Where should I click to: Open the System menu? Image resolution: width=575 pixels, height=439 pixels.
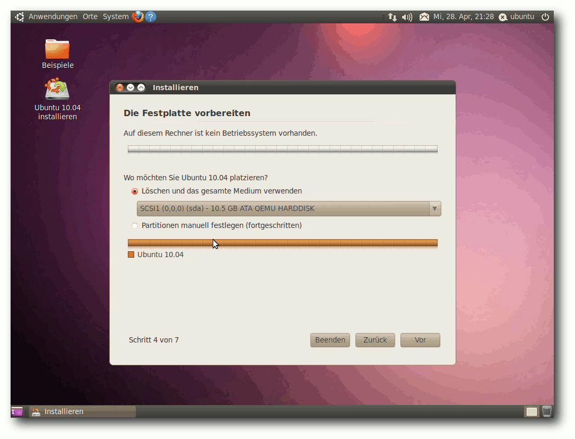(x=116, y=17)
